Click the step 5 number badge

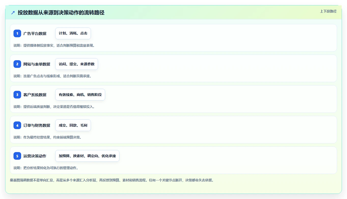tap(17, 156)
